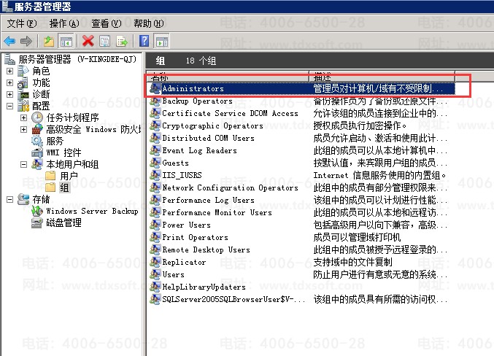Click the 名称 column header
This screenshot has width=494, height=356.
click(x=228, y=77)
